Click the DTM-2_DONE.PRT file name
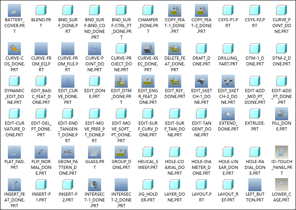Screen dimensions: 296x210 (x=282, y=61)
